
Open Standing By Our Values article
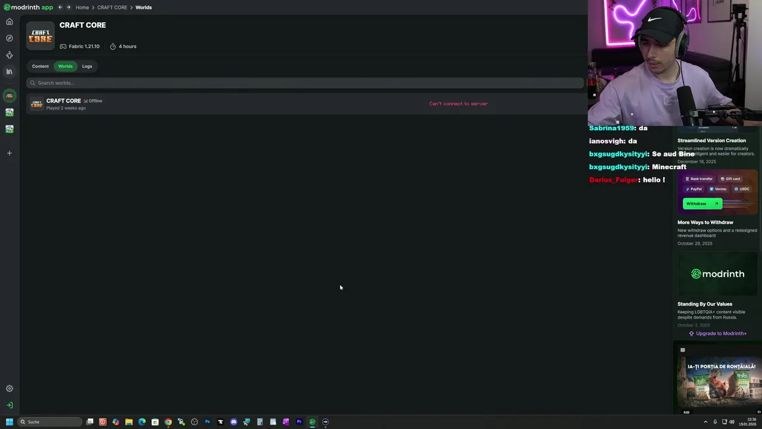[705, 304]
